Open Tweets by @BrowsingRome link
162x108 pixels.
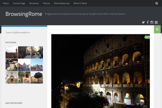click(18, 33)
